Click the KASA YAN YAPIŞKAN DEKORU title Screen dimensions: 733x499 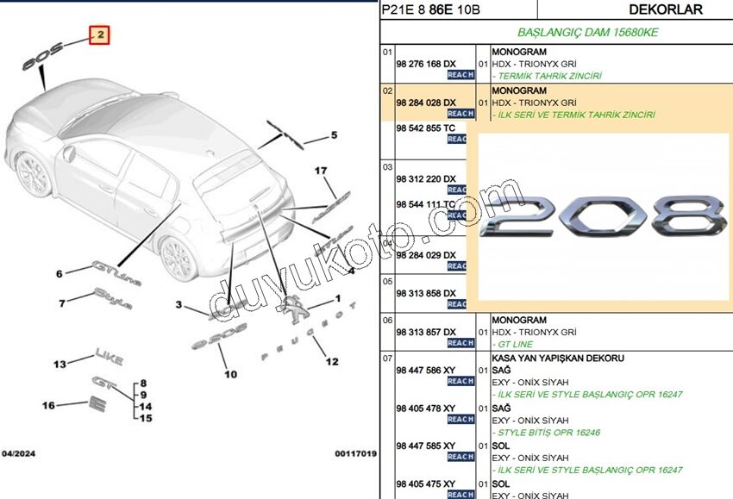pyautogui.click(x=558, y=359)
